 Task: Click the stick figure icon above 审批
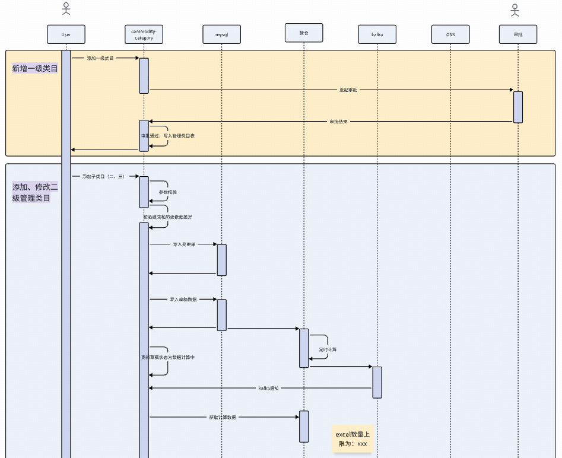tap(515, 10)
